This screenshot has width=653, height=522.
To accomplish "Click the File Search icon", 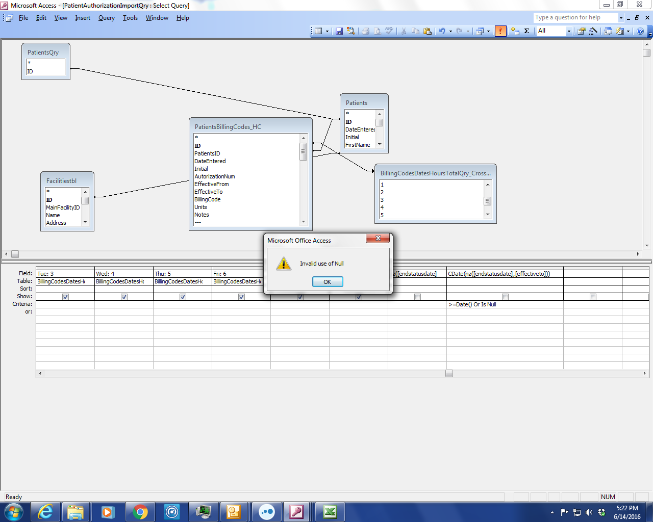I will pyautogui.click(x=351, y=31).
